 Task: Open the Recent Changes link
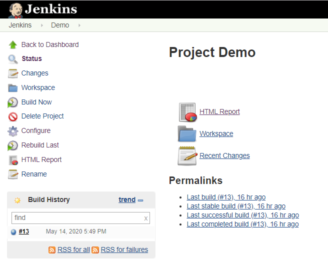click(x=224, y=155)
